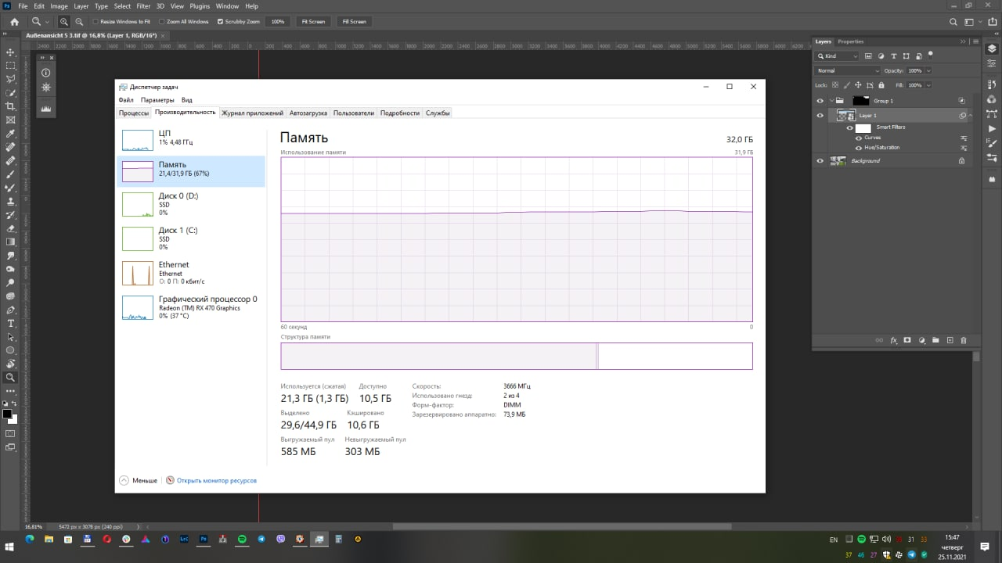1002x563 pixels.
Task: Open the Plugins menu
Action: click(x=200, y=5)
